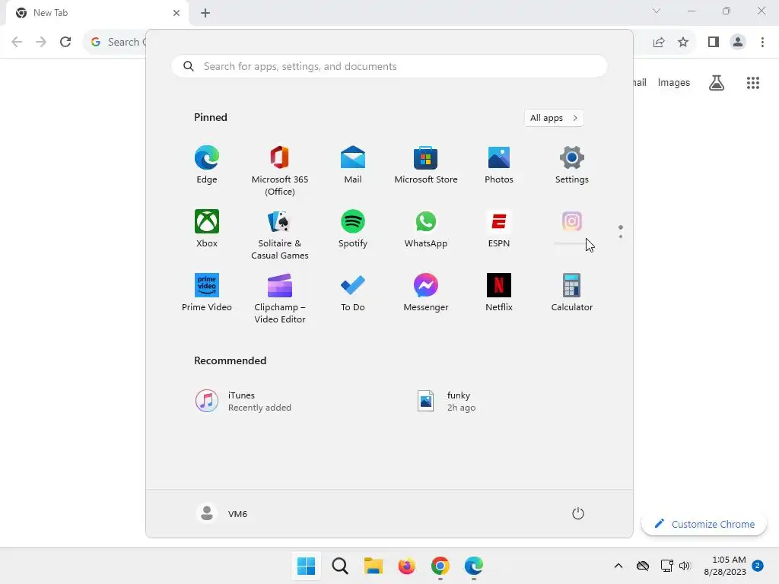The image size is (779, 584).
Task: Open Search Labs flask icon
Action: point(717,82)
